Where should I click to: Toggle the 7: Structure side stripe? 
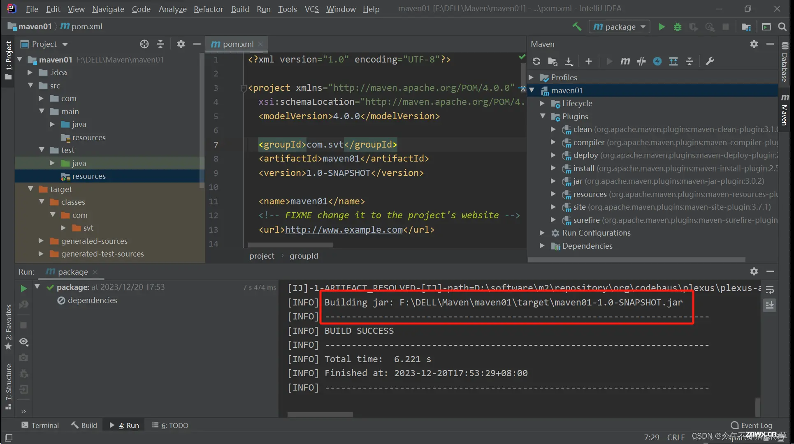pos(8,386)
